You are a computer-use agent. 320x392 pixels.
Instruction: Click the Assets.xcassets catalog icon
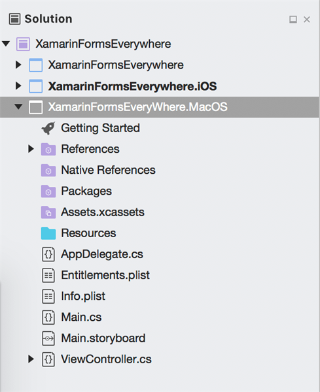[x=48, y=212]
